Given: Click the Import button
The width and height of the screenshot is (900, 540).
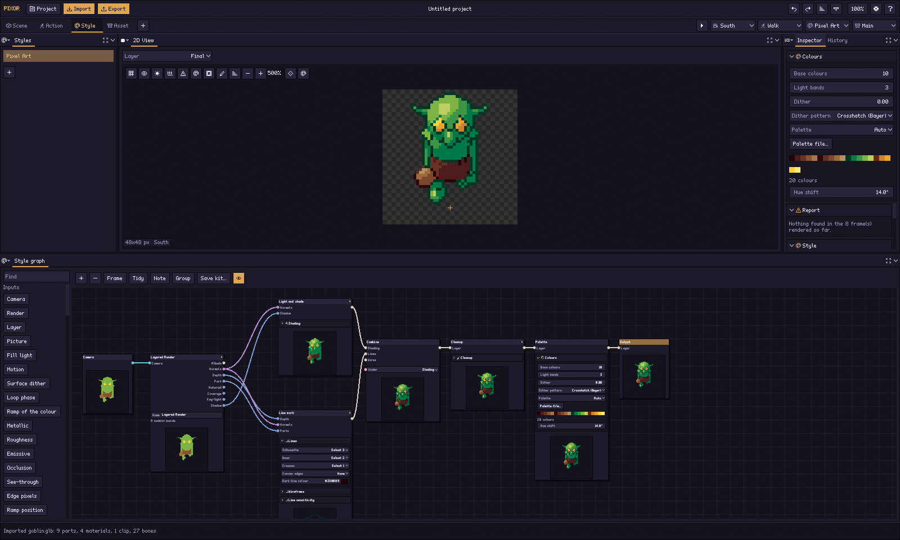Looking at the screenshot, I should [x=79, y=9].
